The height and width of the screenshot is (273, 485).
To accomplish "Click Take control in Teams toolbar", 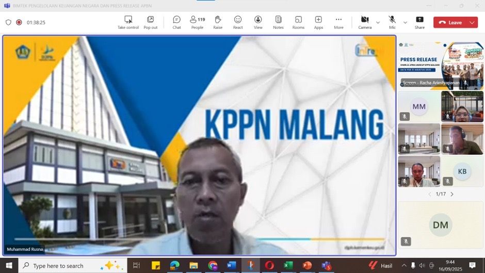I will click(128, 23).
